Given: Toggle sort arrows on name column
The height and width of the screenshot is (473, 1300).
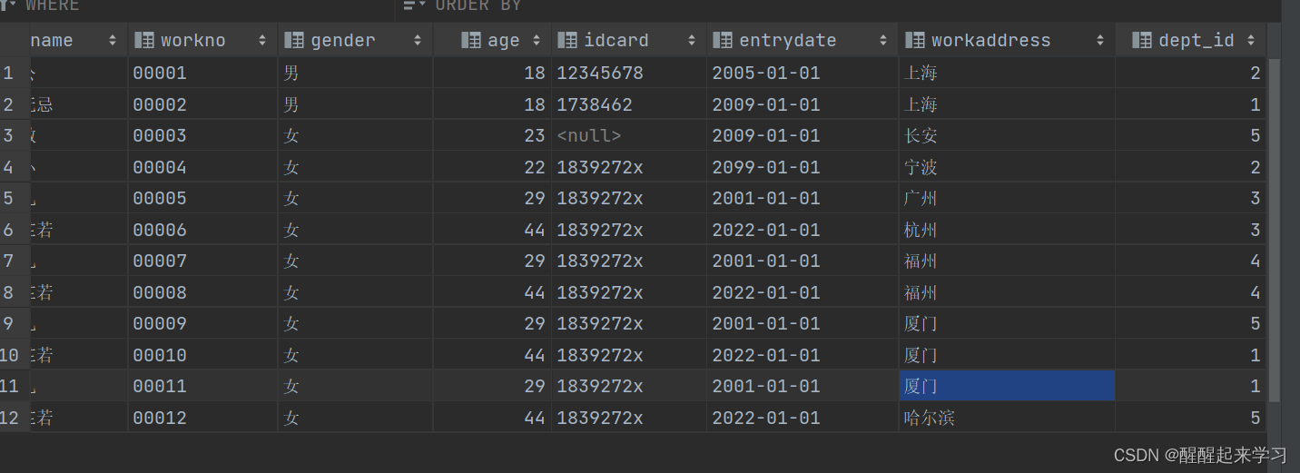Looking at the screenshot, I should [x=113, y=40].
